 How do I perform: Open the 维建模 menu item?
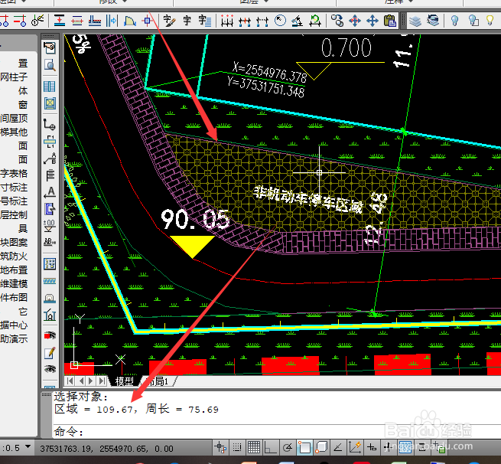[14, 284]
